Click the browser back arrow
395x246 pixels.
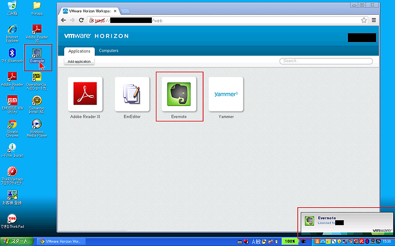click(x=64, y=20)
